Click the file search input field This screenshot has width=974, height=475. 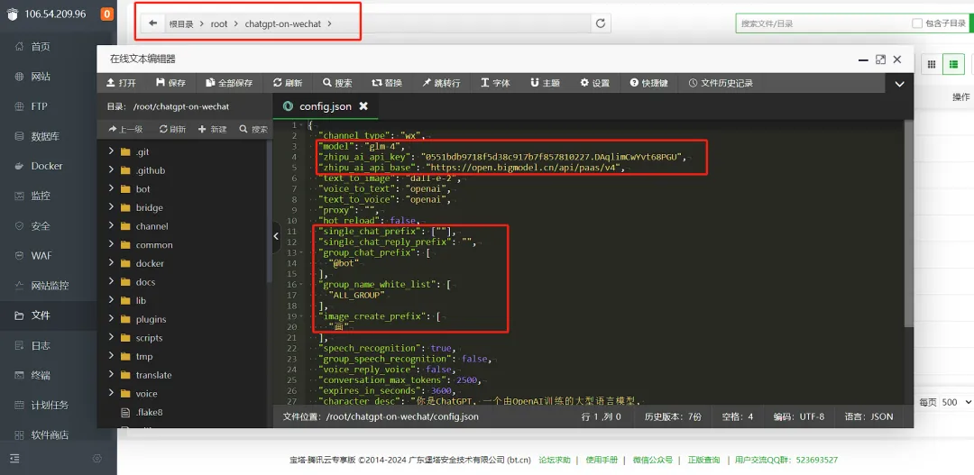coord(823,23)
